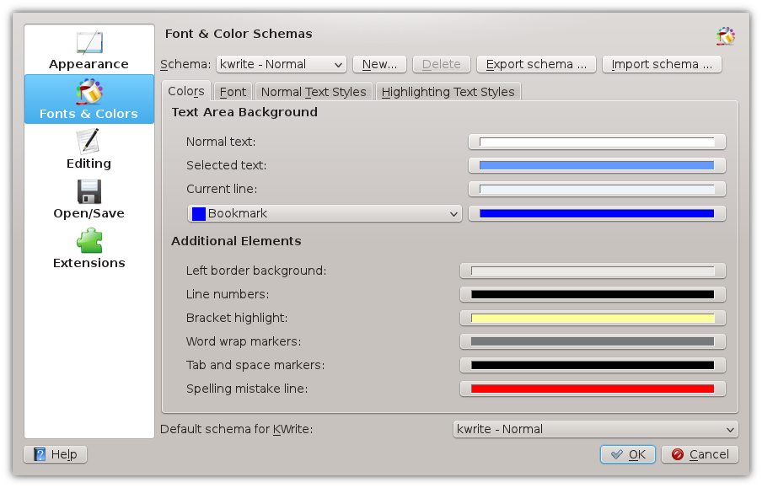762x488 pixels.
Task: Expand Default schema for KWrite dropdown
Action: (x=596, y=430)
